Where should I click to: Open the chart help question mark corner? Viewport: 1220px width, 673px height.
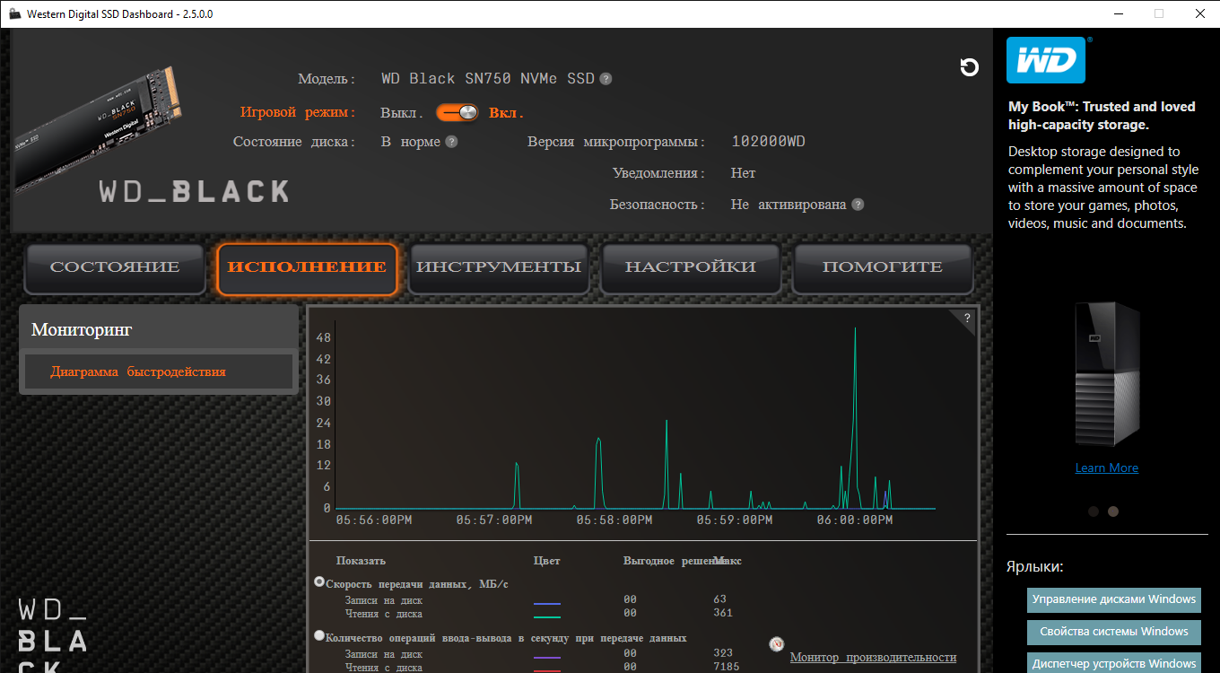[x=967, y=318]
